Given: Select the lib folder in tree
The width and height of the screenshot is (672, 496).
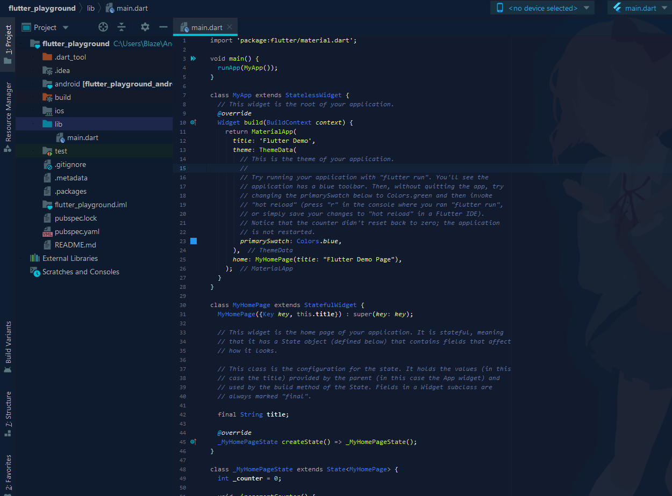Looking at the screenshot, I should click(x=59, y=124).
